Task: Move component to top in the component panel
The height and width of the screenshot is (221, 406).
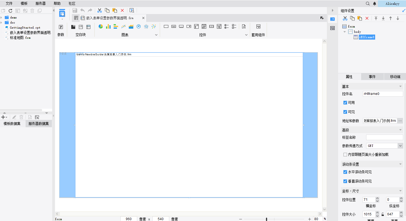Action: point(376,18)
